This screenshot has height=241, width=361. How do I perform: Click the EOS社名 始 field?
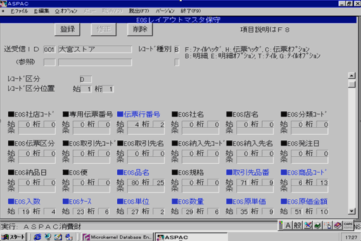(188, 125)
